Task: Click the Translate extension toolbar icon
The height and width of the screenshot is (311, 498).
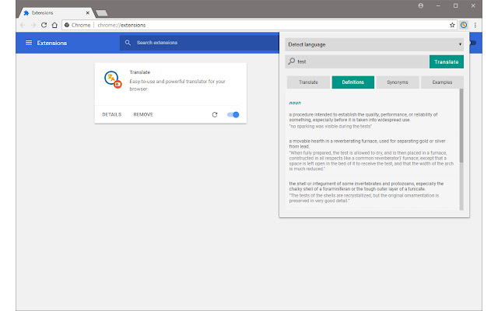Action: pos(464,25)
